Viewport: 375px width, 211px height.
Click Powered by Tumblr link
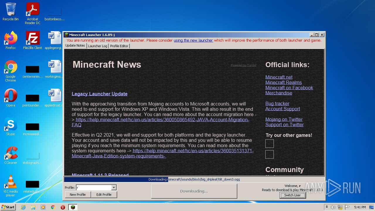tap(243, 65)
